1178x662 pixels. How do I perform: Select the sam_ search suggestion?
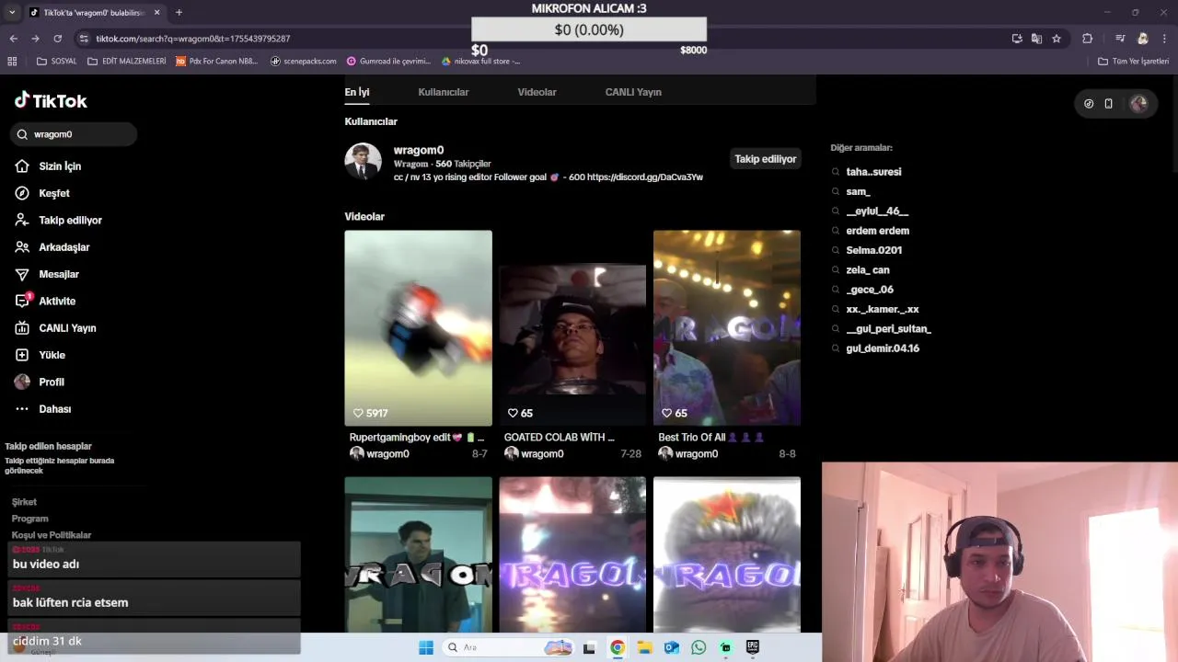coord(858,191)
